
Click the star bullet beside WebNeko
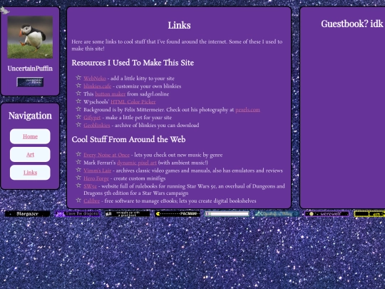(x=78, y=78)
